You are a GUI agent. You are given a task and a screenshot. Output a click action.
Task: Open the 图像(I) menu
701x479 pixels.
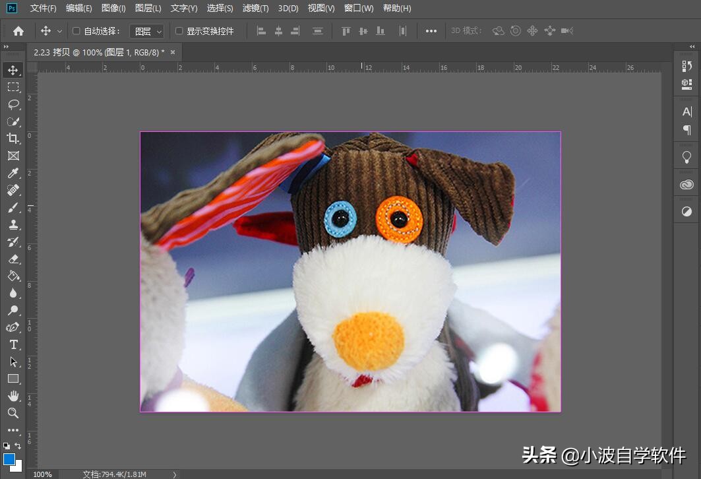[113, 8]
